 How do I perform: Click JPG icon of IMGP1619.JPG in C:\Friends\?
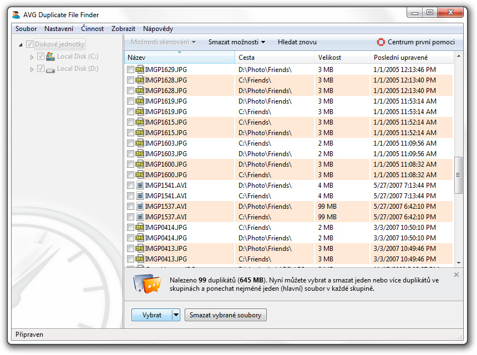(x=140, y=112)
